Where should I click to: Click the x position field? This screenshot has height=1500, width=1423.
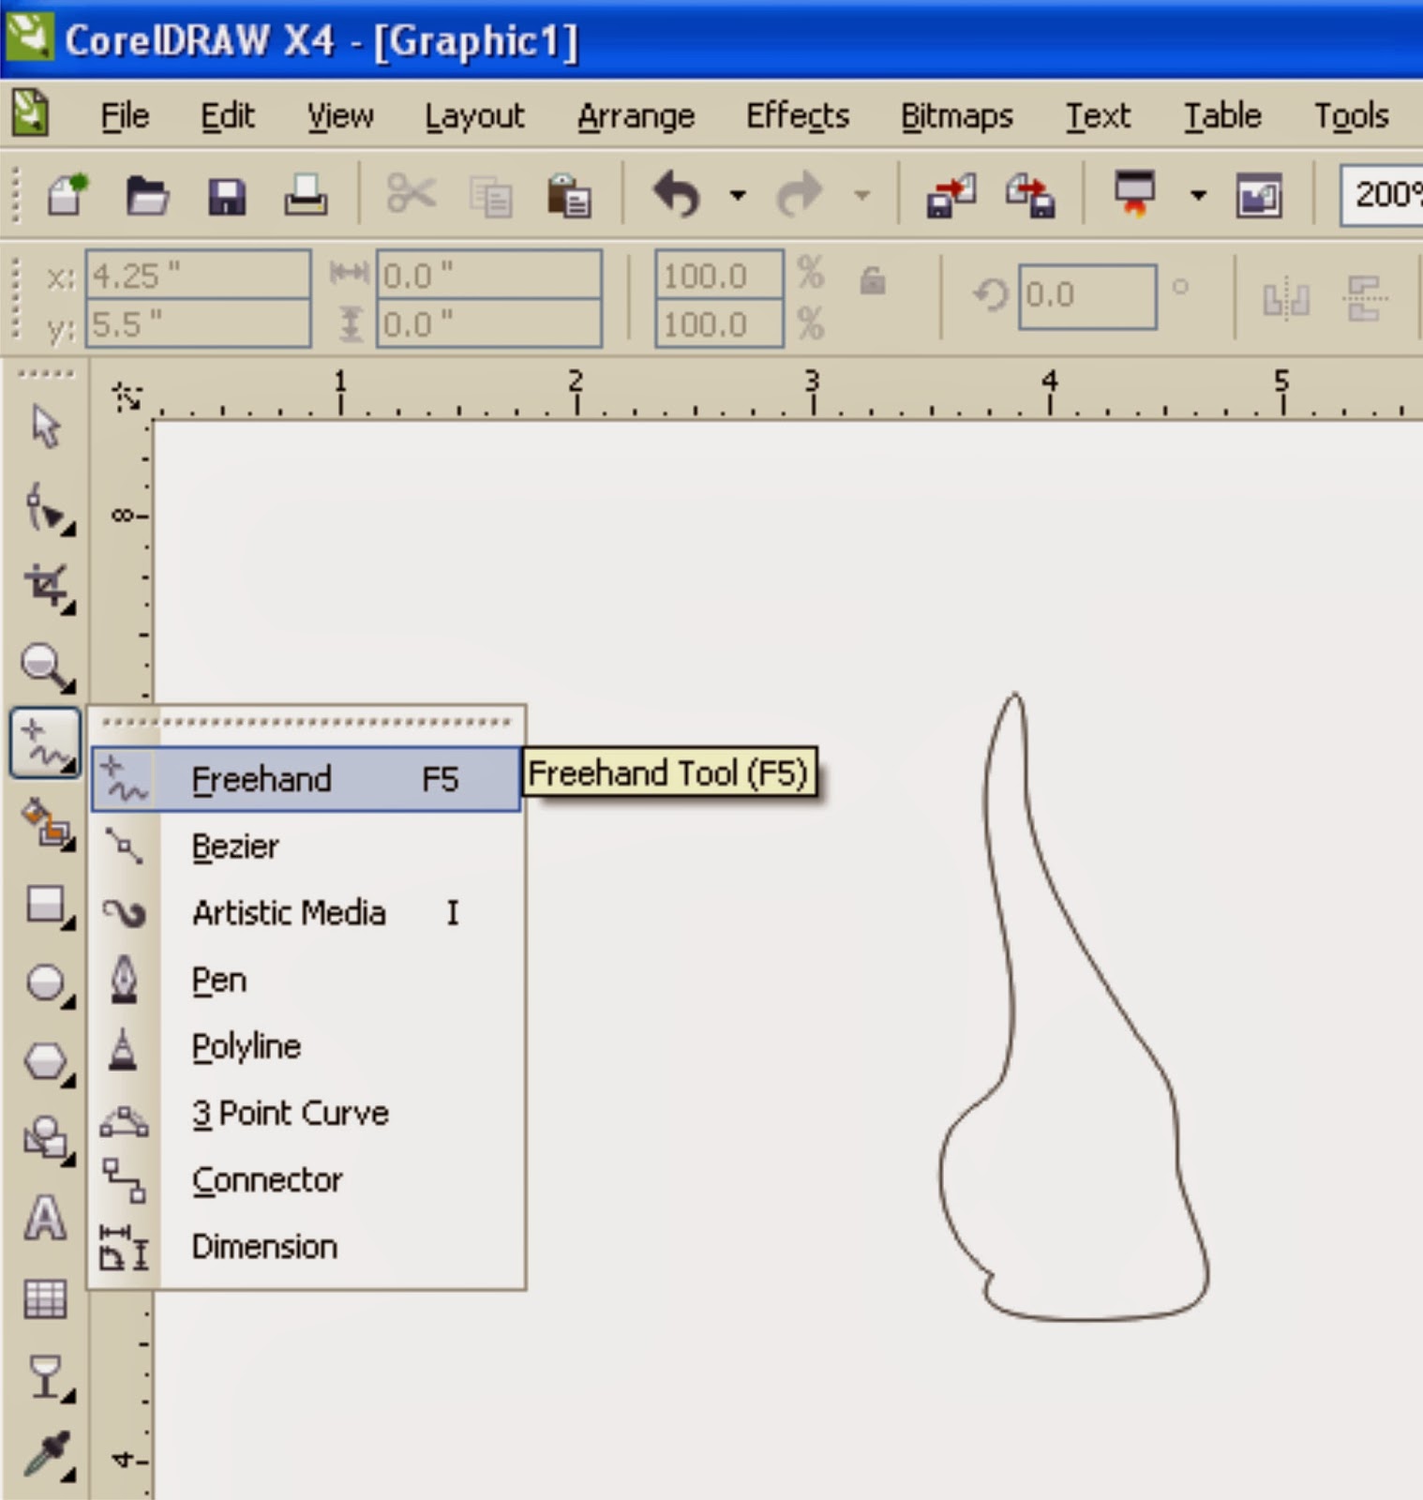coord(198,275)
